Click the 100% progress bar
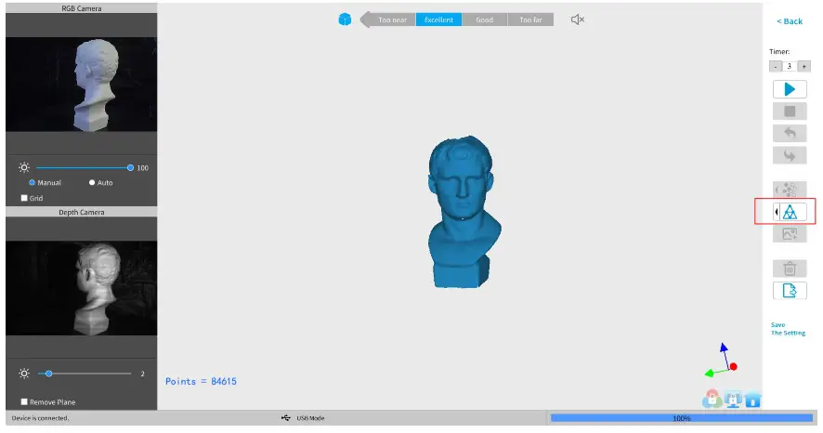The image size is (823, 433). click(x=681, y=418)
